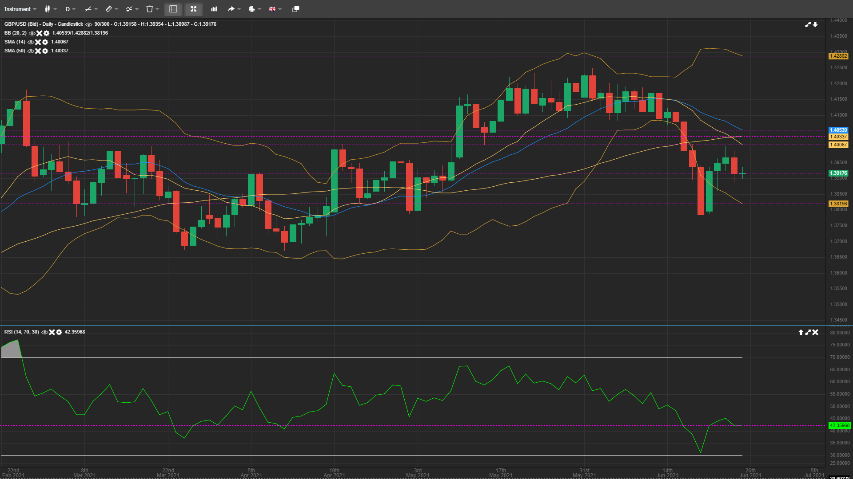Viewport: 853px width, 479px height.
Task: Open the indicators menu in toolbar
Action: click(132, 9)
